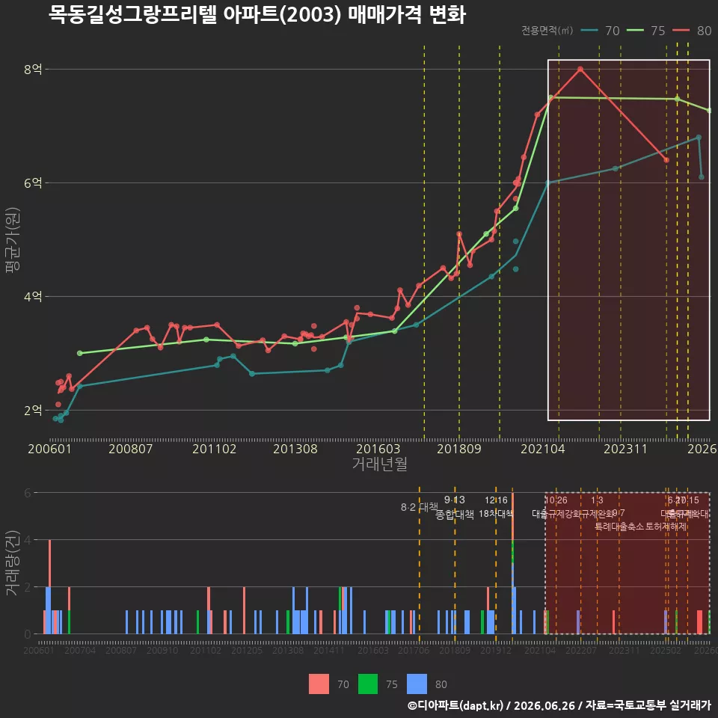Click 200704 tick on the volume chart axis
The height and width of the screenshot is (718, 718).
click(x=80, y=650)
